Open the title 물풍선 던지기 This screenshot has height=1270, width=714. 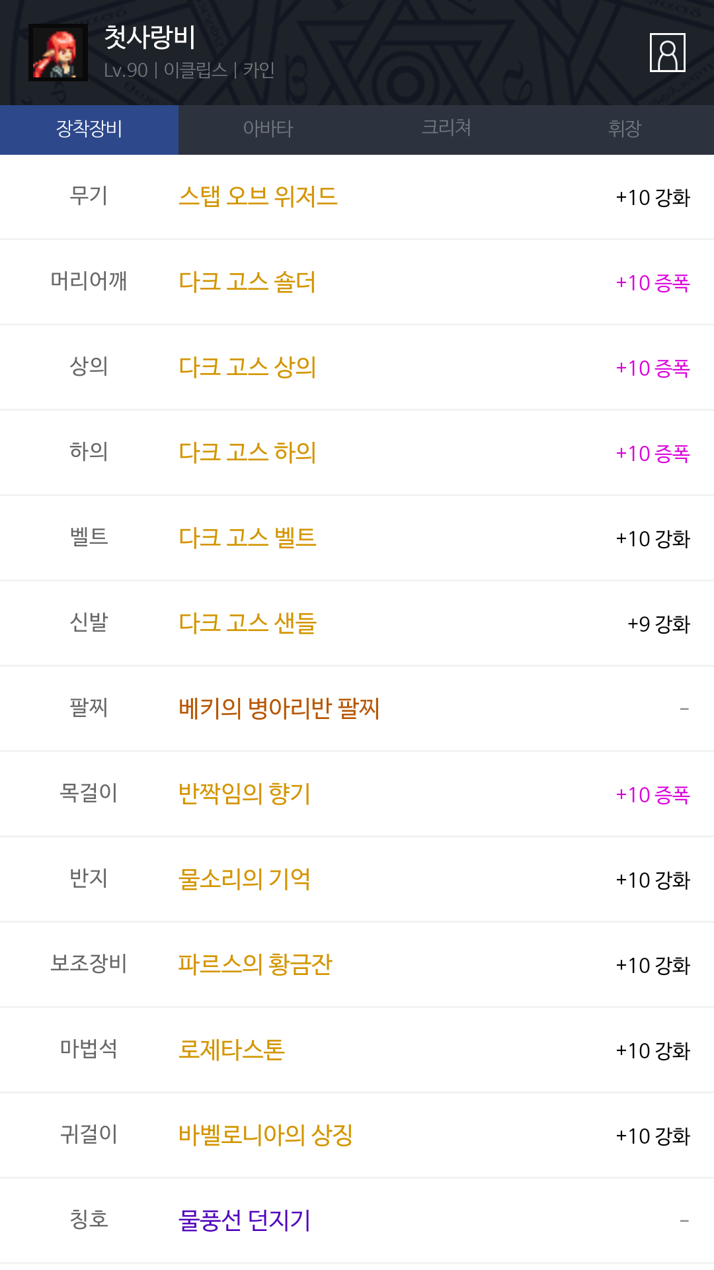245,1220
